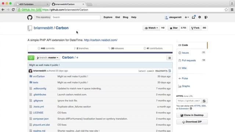Open the Graphs tab
This screenshot has height=132, width=235.
(x=192, y=86)
